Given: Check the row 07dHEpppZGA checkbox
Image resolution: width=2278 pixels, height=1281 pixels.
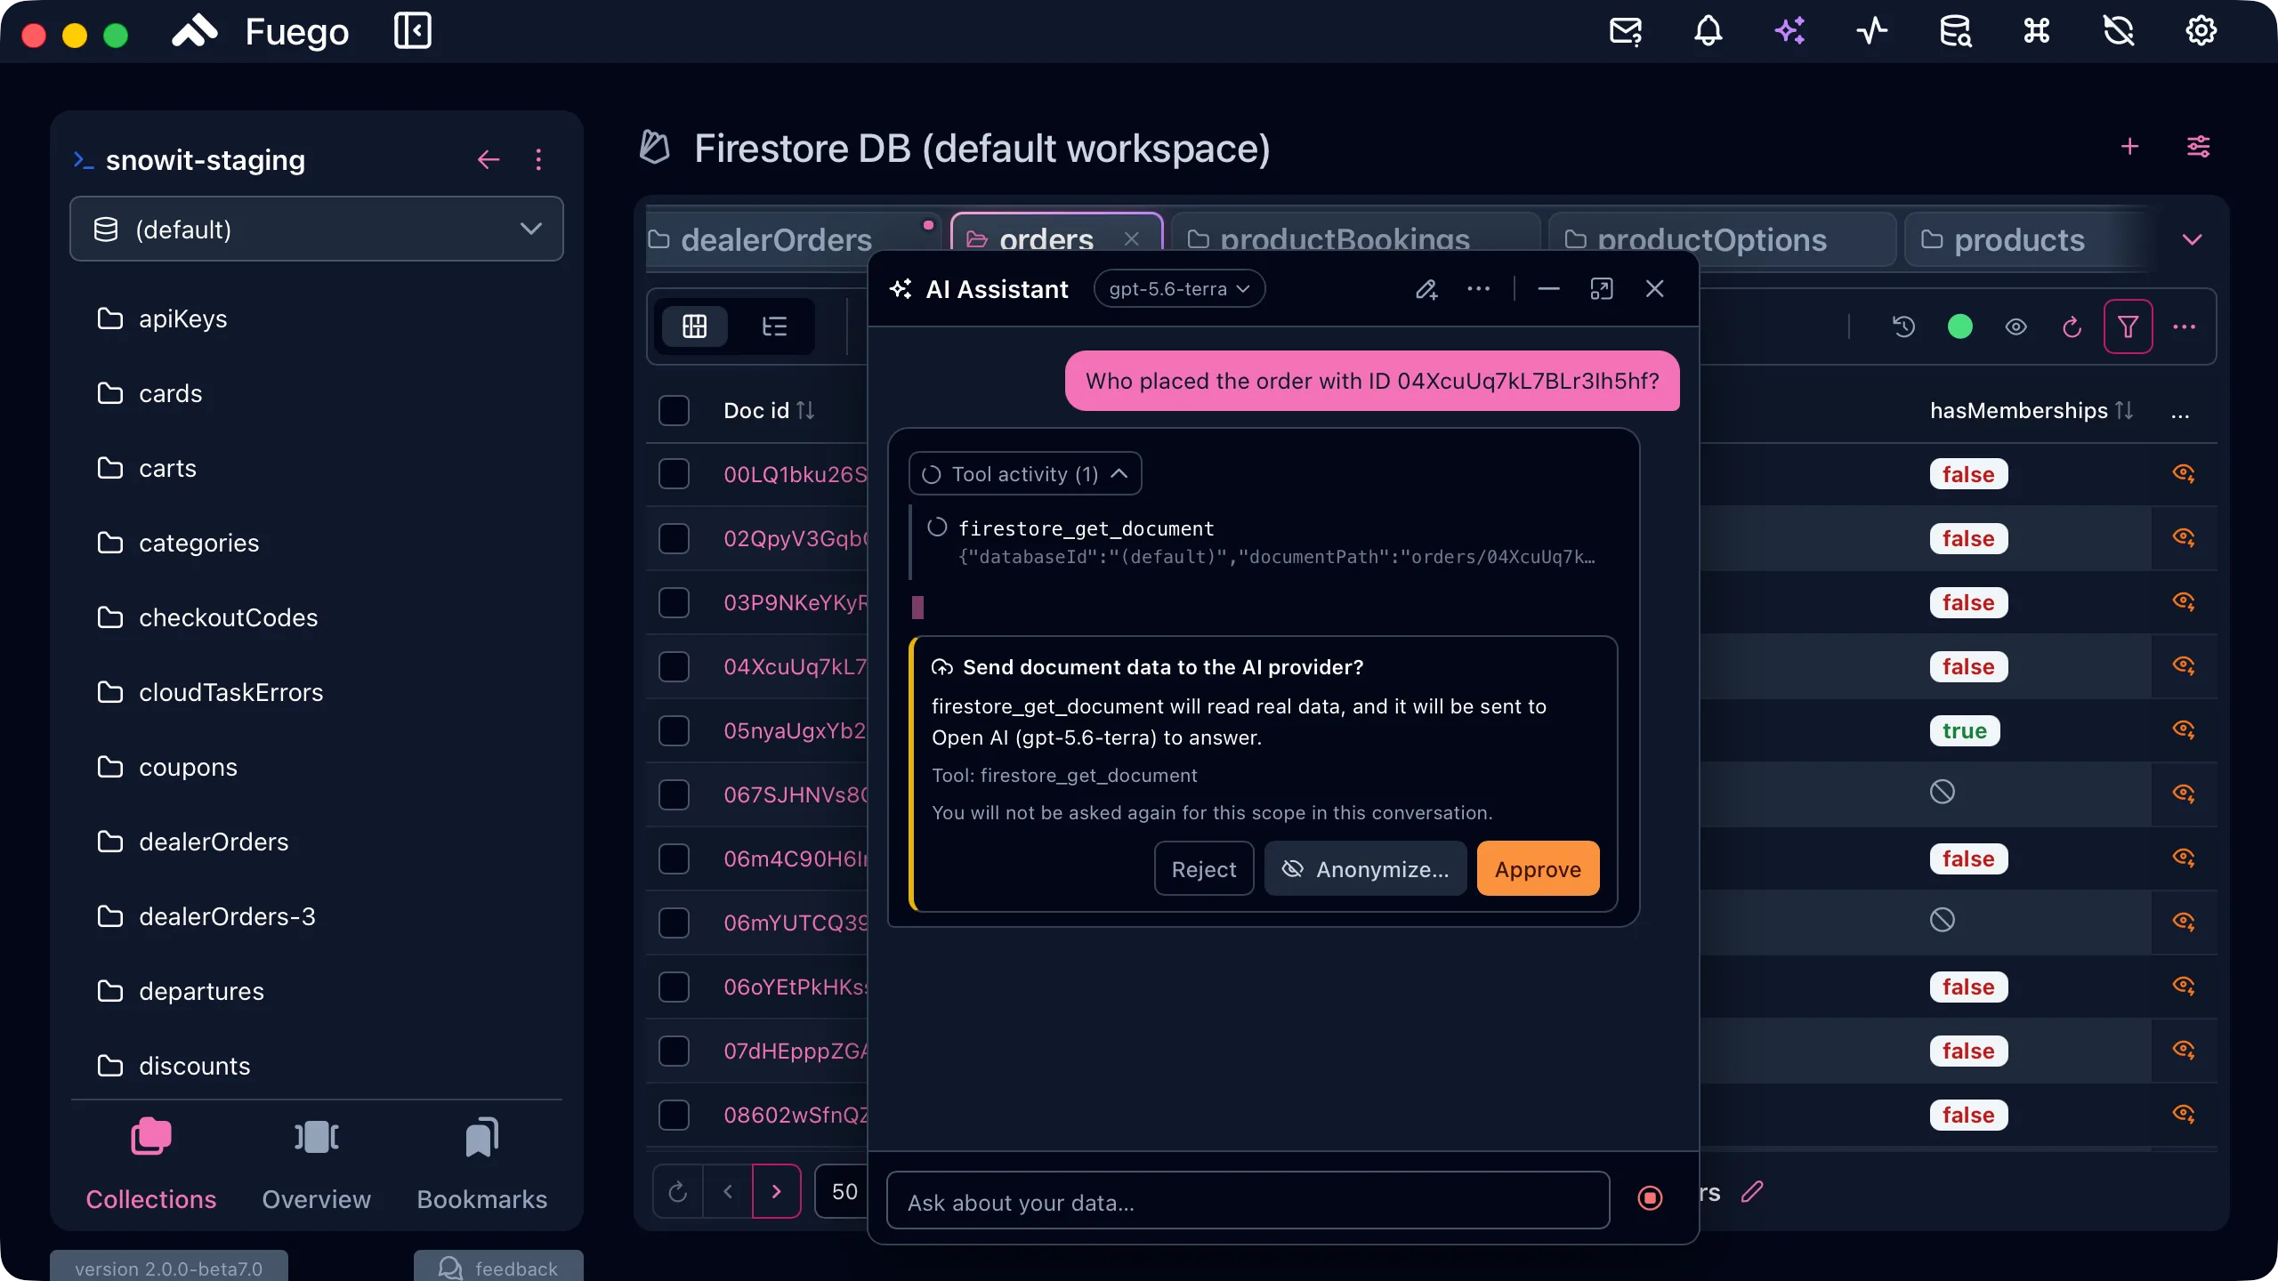Looking at the screenshot, I should [674, 1051].
